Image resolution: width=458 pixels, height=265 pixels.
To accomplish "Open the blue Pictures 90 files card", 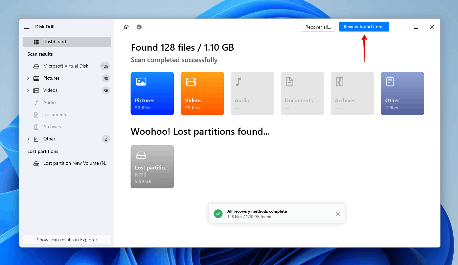I will [152, 94].
